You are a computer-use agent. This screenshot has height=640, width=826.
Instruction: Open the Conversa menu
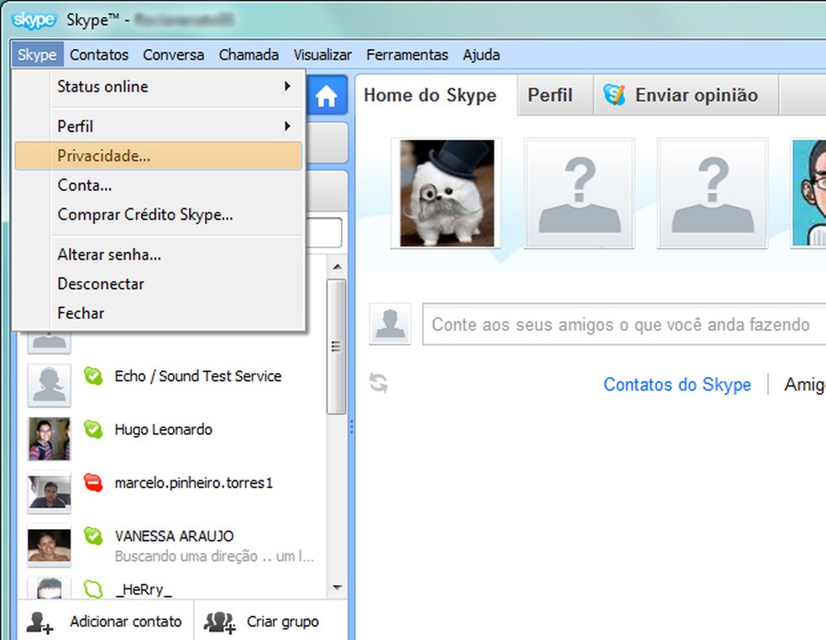[173, 54]
